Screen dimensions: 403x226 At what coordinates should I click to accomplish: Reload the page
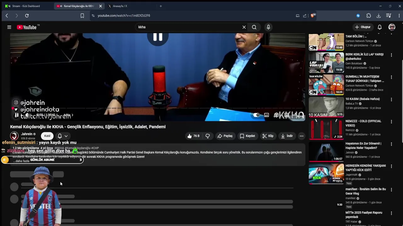(x=27, y=16)
